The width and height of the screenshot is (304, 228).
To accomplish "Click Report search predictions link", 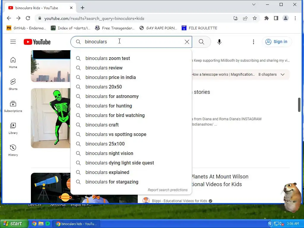I will click(x=167, y=190).
